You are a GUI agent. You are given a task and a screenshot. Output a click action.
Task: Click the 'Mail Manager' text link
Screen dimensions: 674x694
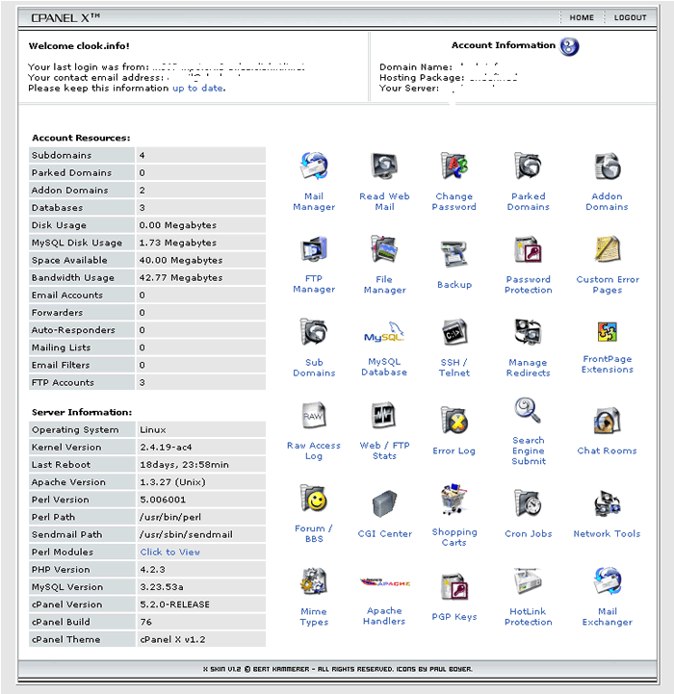pos(314,201)
